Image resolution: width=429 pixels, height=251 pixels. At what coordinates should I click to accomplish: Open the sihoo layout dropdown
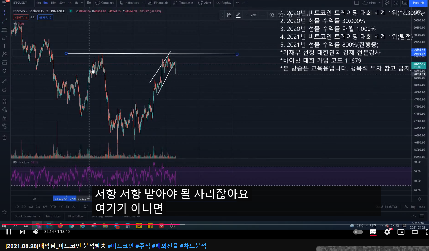pyautogui.click(x=372, y=3)
